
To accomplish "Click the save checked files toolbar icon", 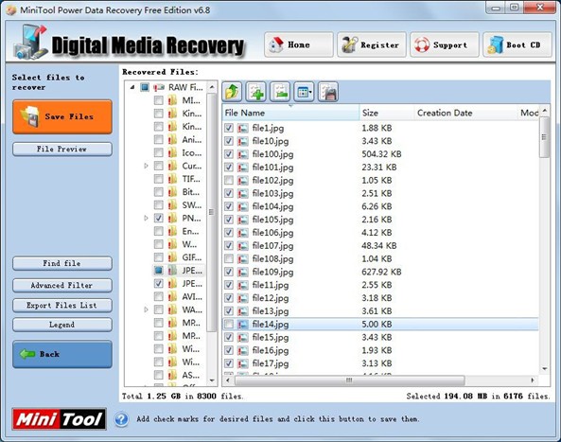I will [x=328, y=92].
